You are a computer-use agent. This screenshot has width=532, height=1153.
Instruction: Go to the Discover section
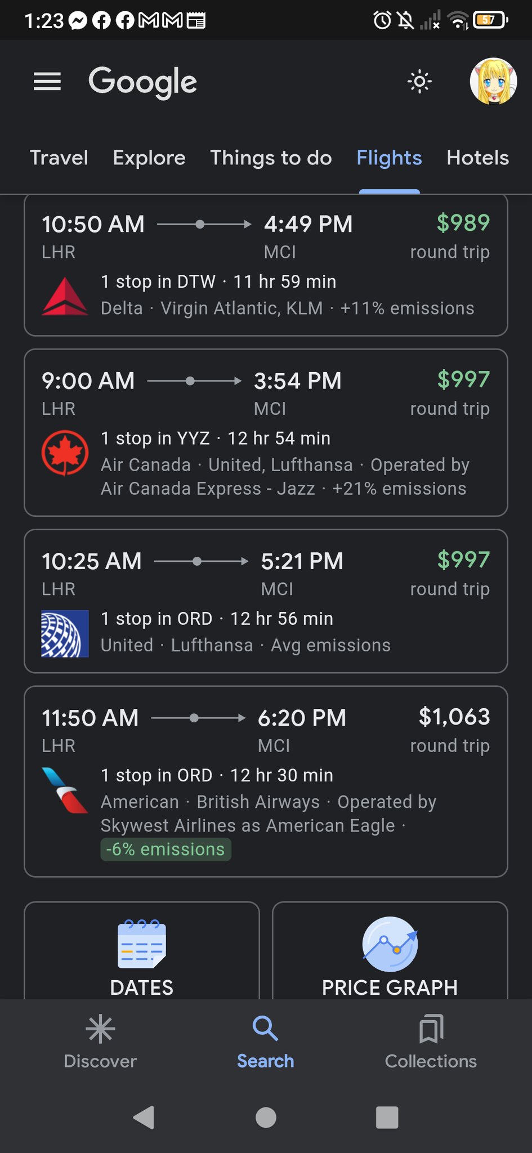pos(100,1042)
